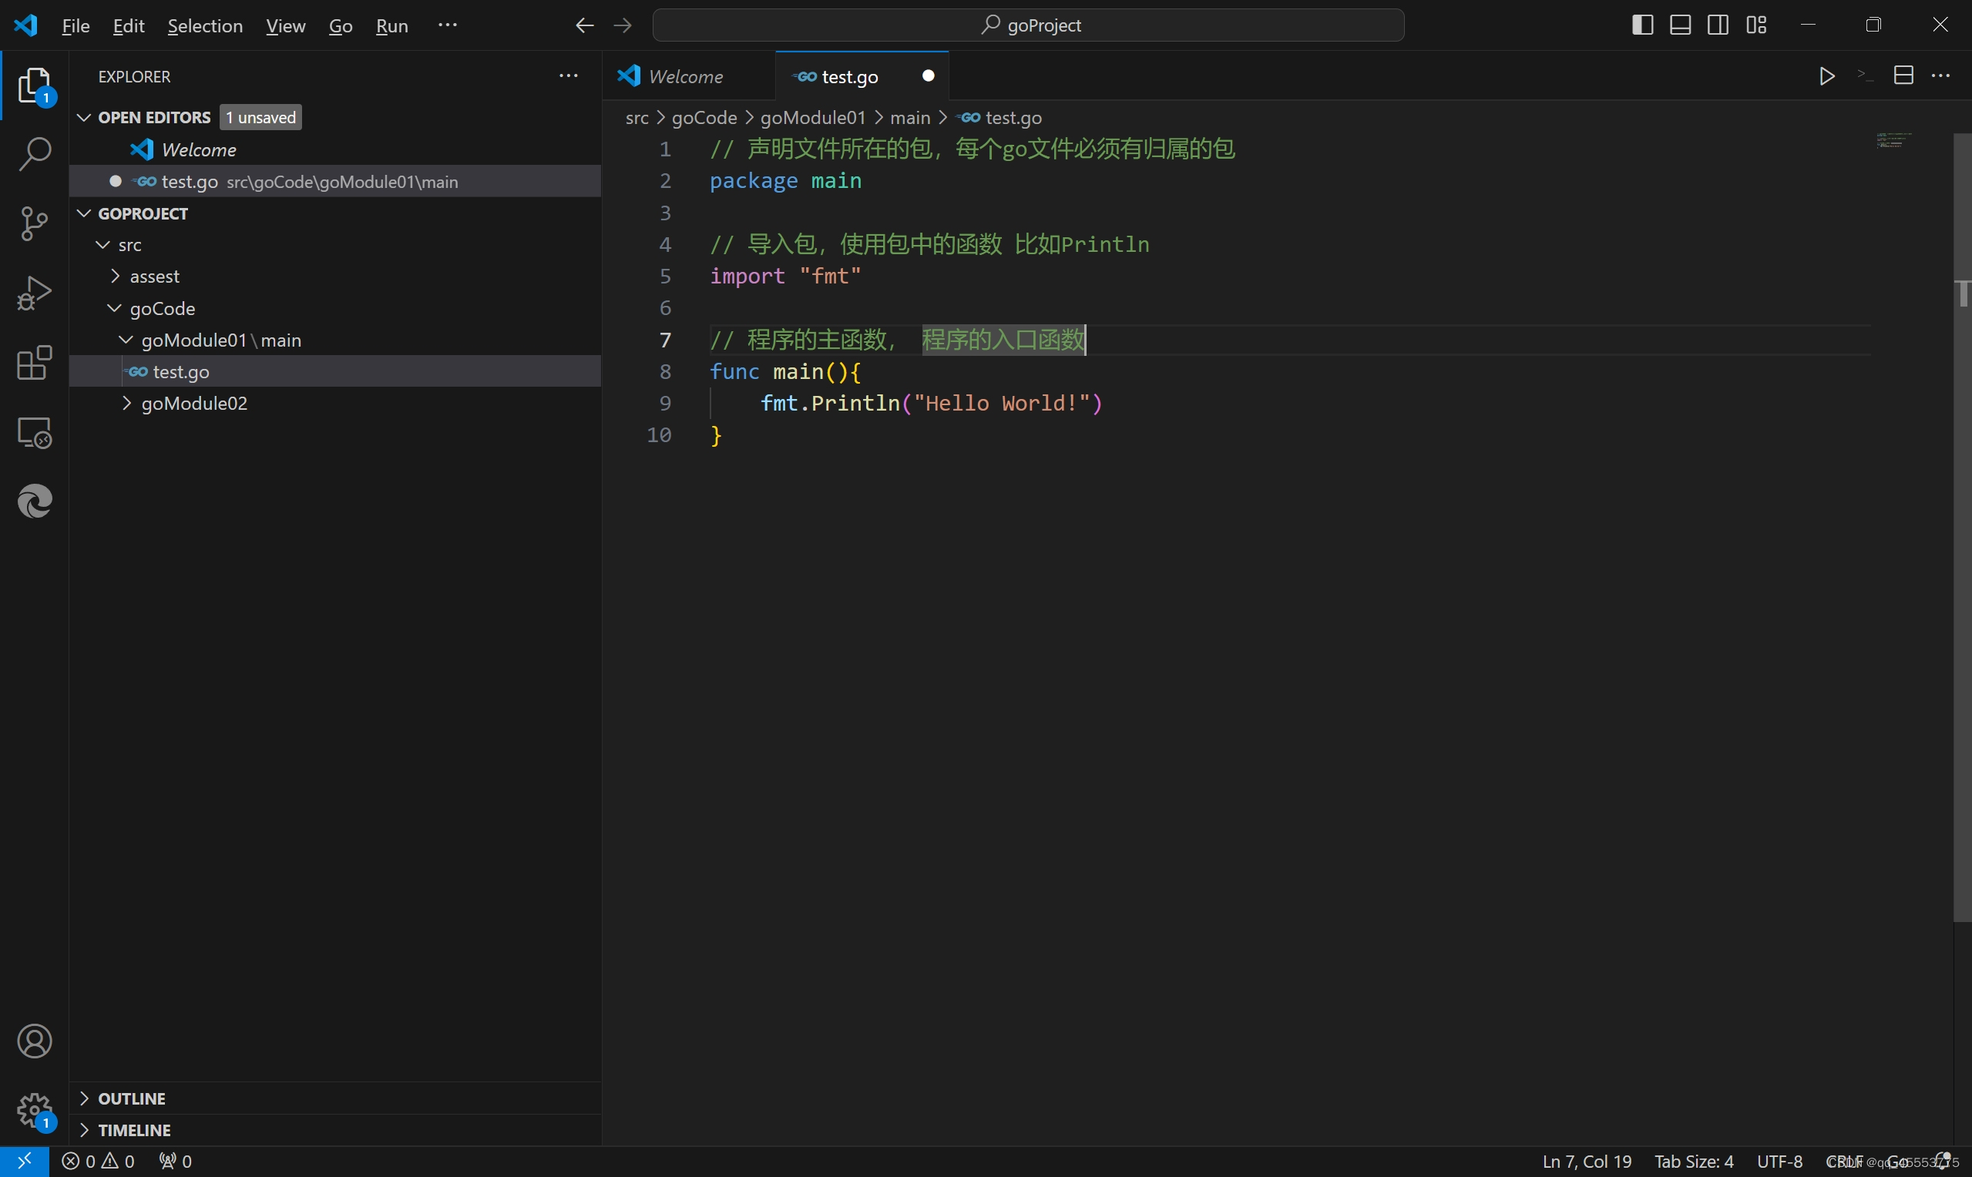Switch to the Welcome tab
The height and width of the screenshot is (1177, 1972).
685,77
